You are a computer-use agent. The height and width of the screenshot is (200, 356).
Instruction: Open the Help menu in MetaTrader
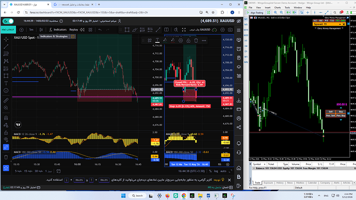click(x=308, y=8)
